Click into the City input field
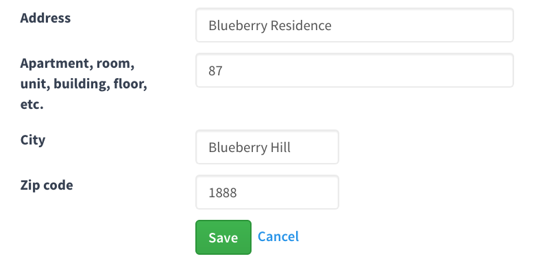Image resolution: width=536 pixels, height=263 pixels. (x=267, y=147)
